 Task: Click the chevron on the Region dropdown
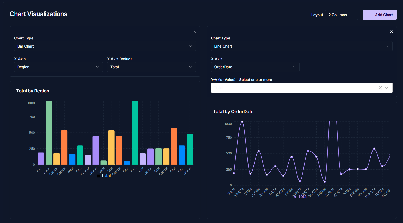[98, 67]
